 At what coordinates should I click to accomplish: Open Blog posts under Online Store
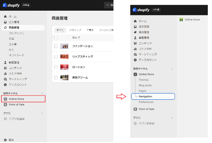(x=145, y=85)
